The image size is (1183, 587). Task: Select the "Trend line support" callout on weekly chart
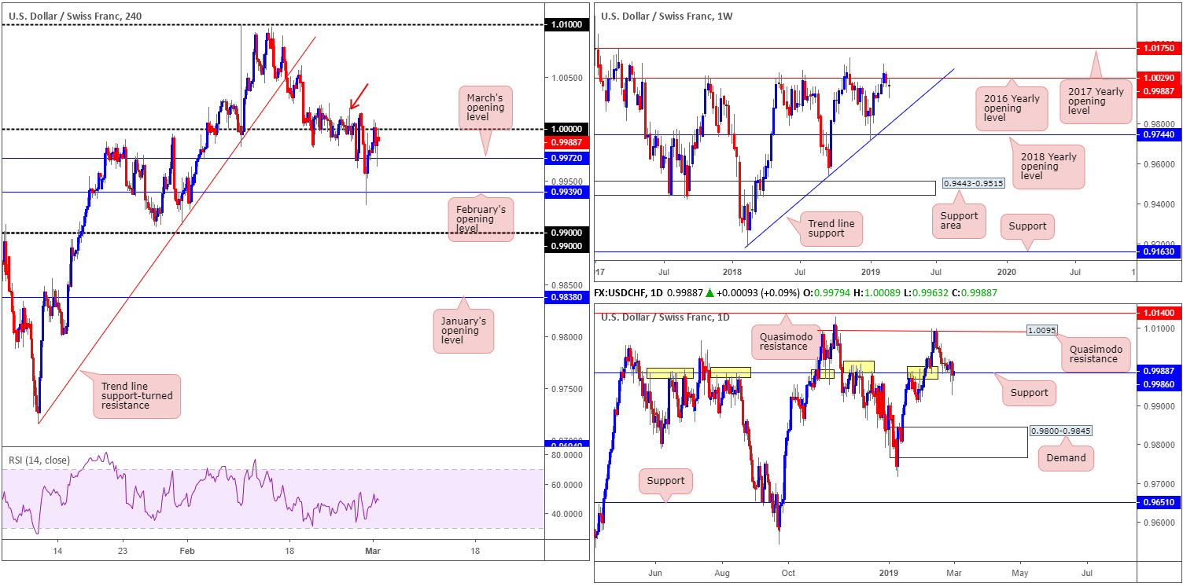pos(831,229)
